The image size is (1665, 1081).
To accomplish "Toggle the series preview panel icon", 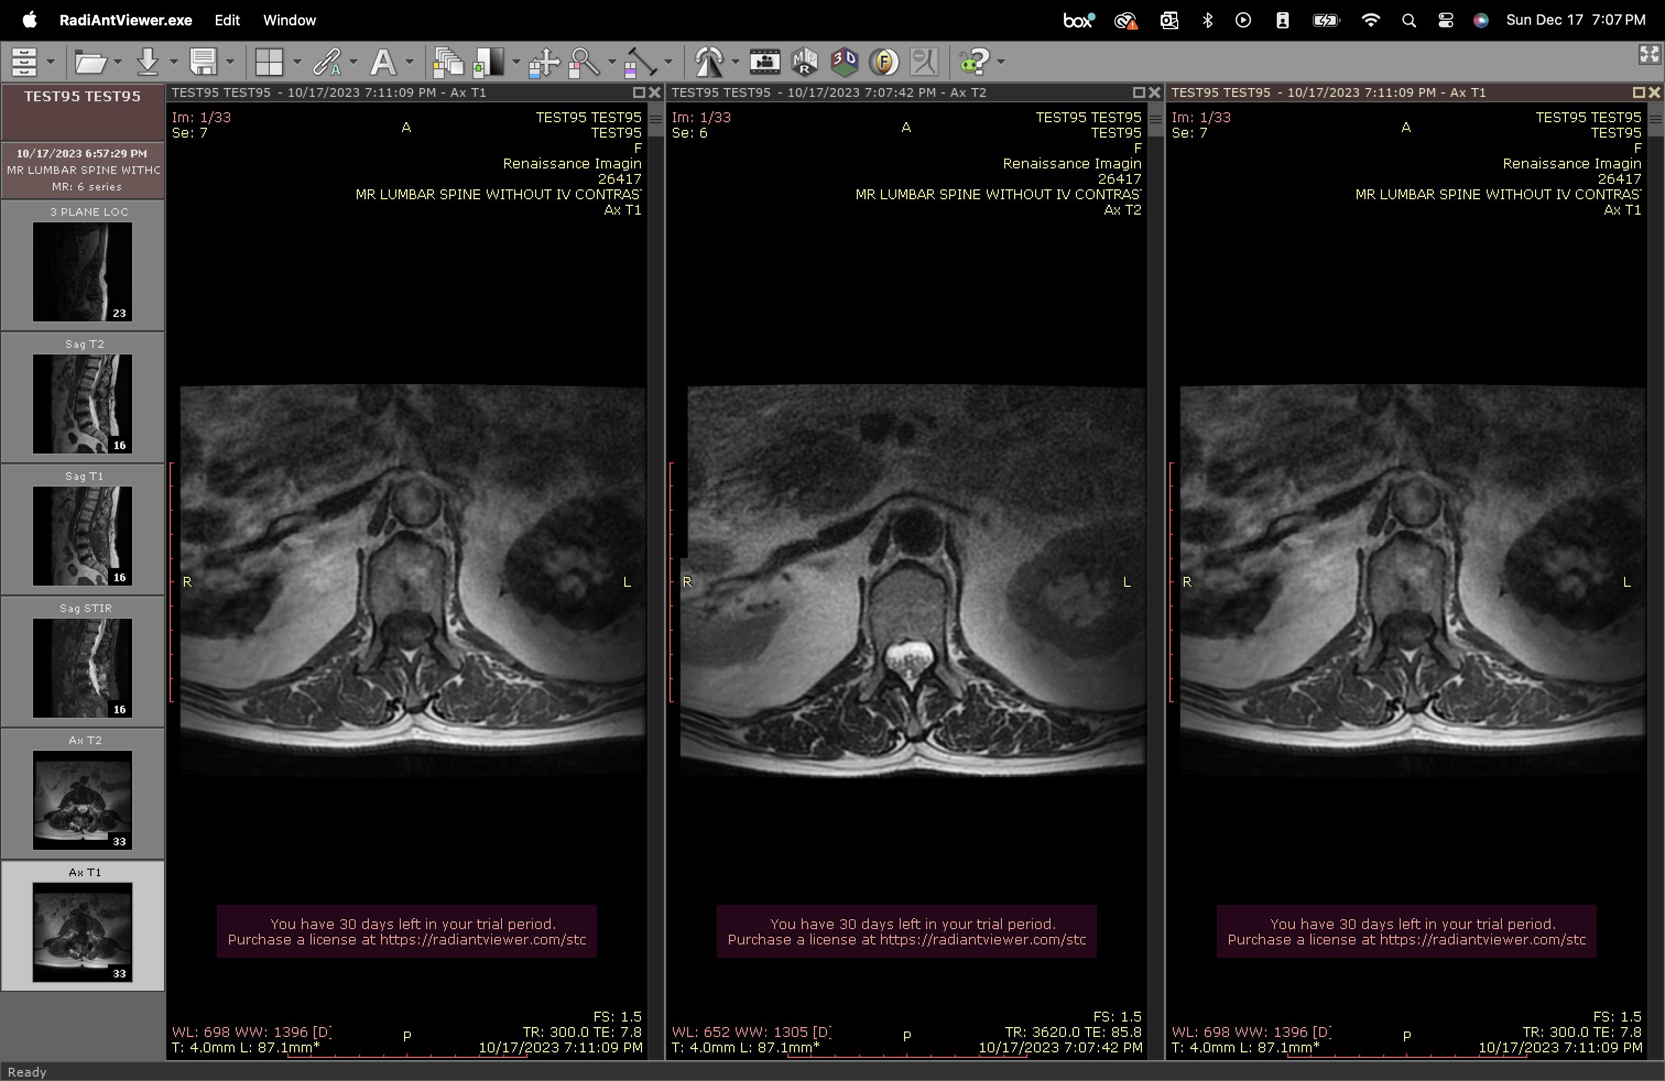I will (24, 62).
